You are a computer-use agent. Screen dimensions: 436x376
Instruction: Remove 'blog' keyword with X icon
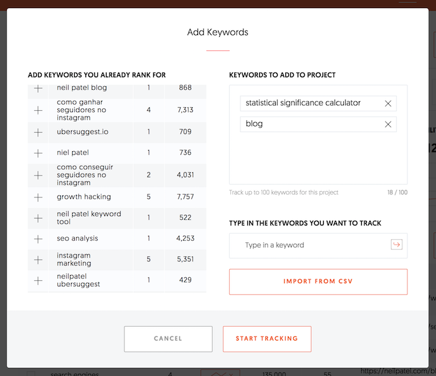pos(388,125)
